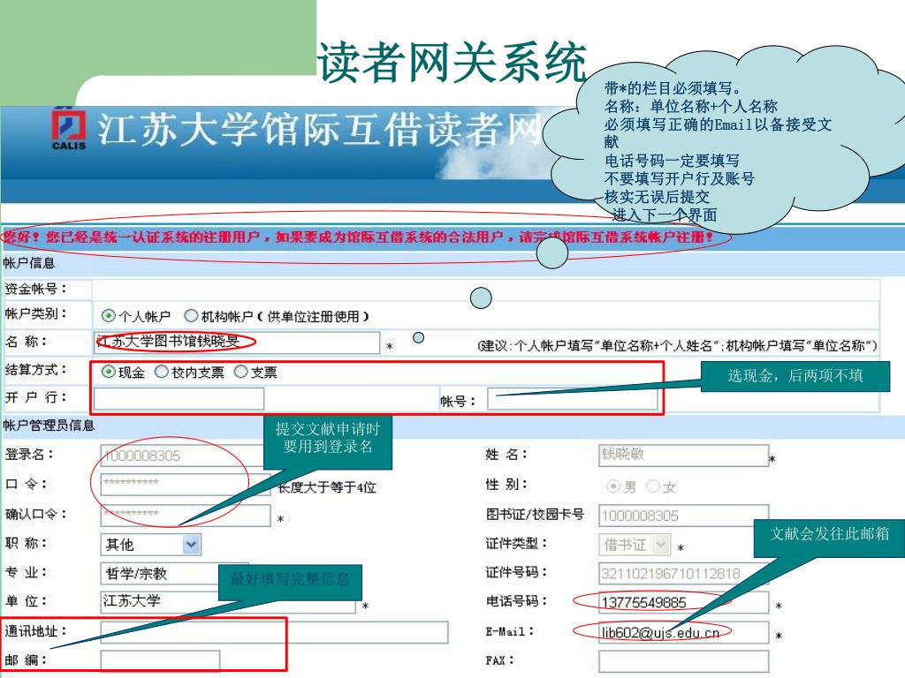Click the 登录名 input field
The width and height of the screenshot is (905, 678).
click(186, 456)
